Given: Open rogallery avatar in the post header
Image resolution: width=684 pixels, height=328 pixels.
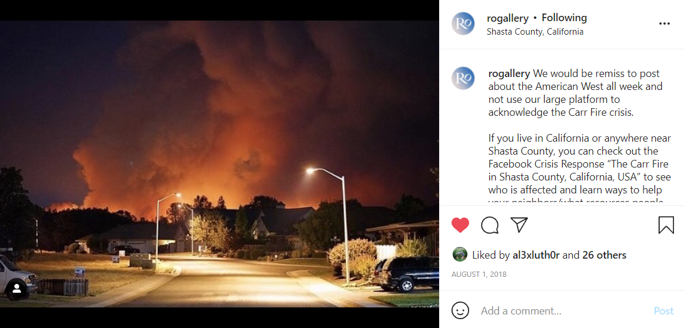Looking at the screenshot, I should (463, 24).
